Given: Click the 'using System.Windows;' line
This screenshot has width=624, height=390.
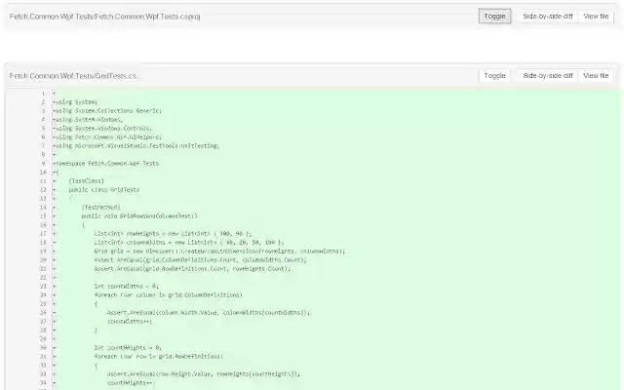Looking at the screenshot, I should pos(88,120).
